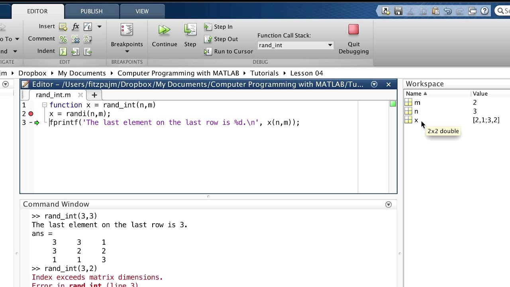The image size is (510, 287).
Task: Click the Insert function fx icon
Action: pos(75,27)
